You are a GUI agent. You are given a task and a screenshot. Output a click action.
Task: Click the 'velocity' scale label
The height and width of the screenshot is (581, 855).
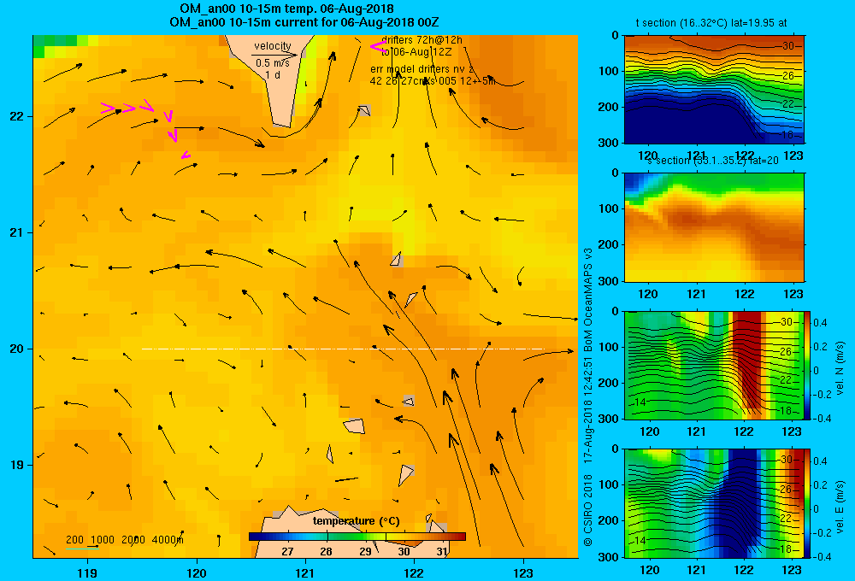[273, 46]
